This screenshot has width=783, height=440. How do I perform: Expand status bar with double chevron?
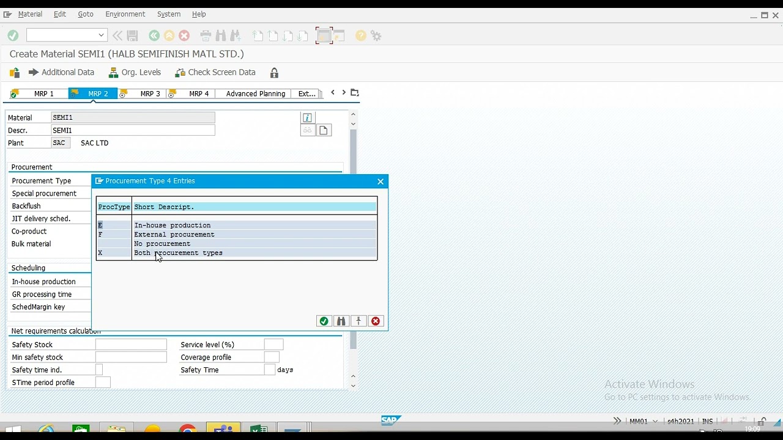click(x=617, y=421)
